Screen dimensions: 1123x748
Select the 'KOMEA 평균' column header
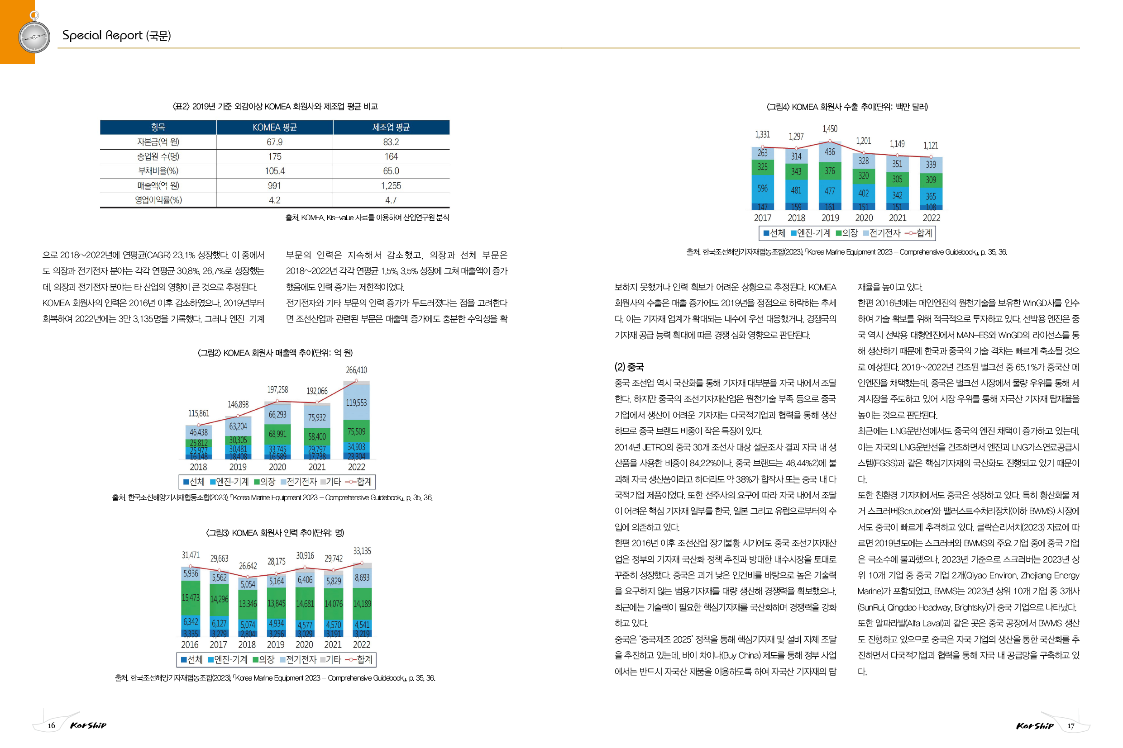[275, 128]
